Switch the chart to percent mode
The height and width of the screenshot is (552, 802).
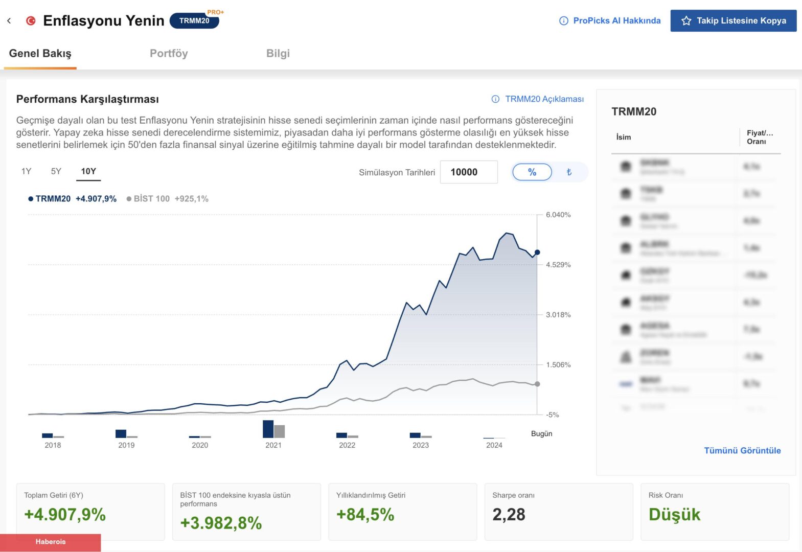point(532,172)
